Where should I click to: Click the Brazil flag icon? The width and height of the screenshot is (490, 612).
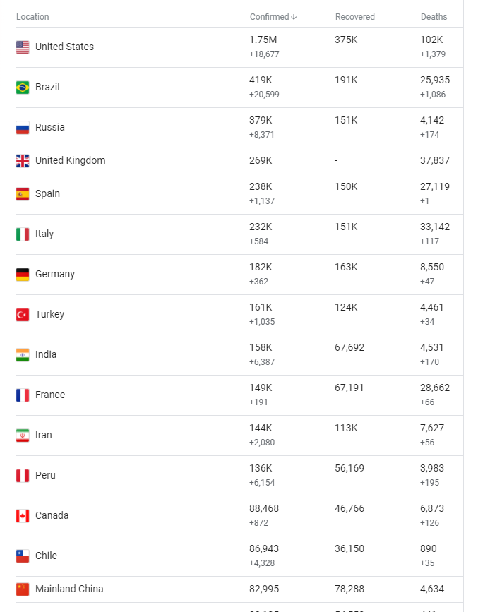tap(23, 88)
